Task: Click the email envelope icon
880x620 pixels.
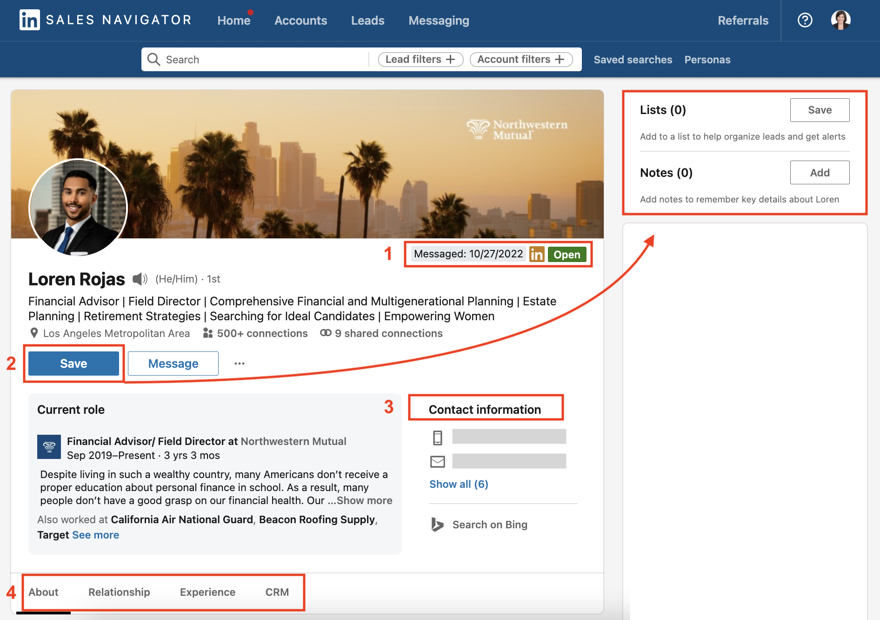Action: coord(438,461)
